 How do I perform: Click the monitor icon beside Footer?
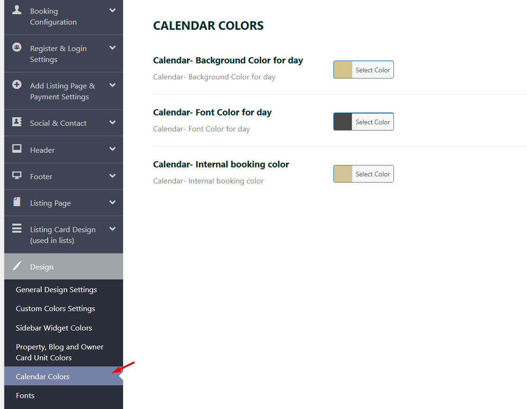tap(17, 175)
